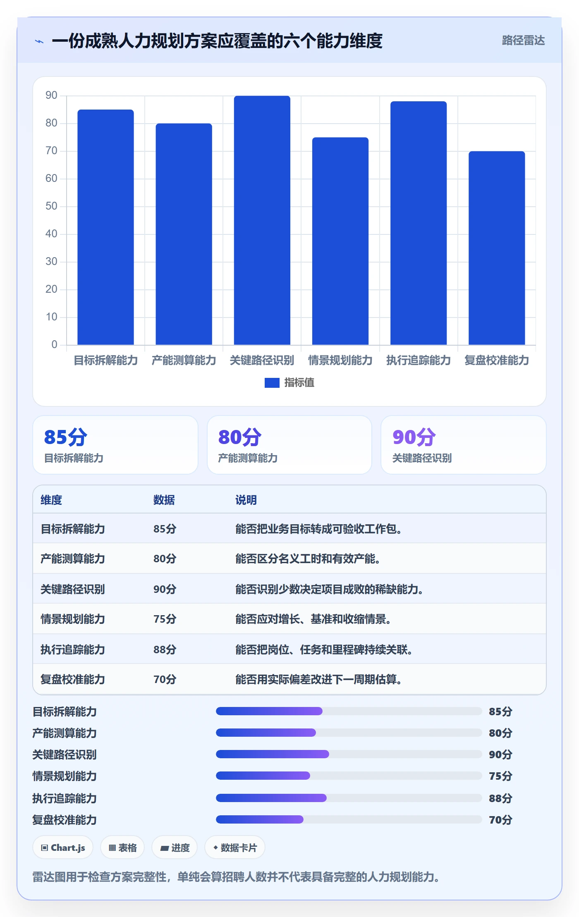Click the 关键路径识别 bar in chart

pos(262,220)
